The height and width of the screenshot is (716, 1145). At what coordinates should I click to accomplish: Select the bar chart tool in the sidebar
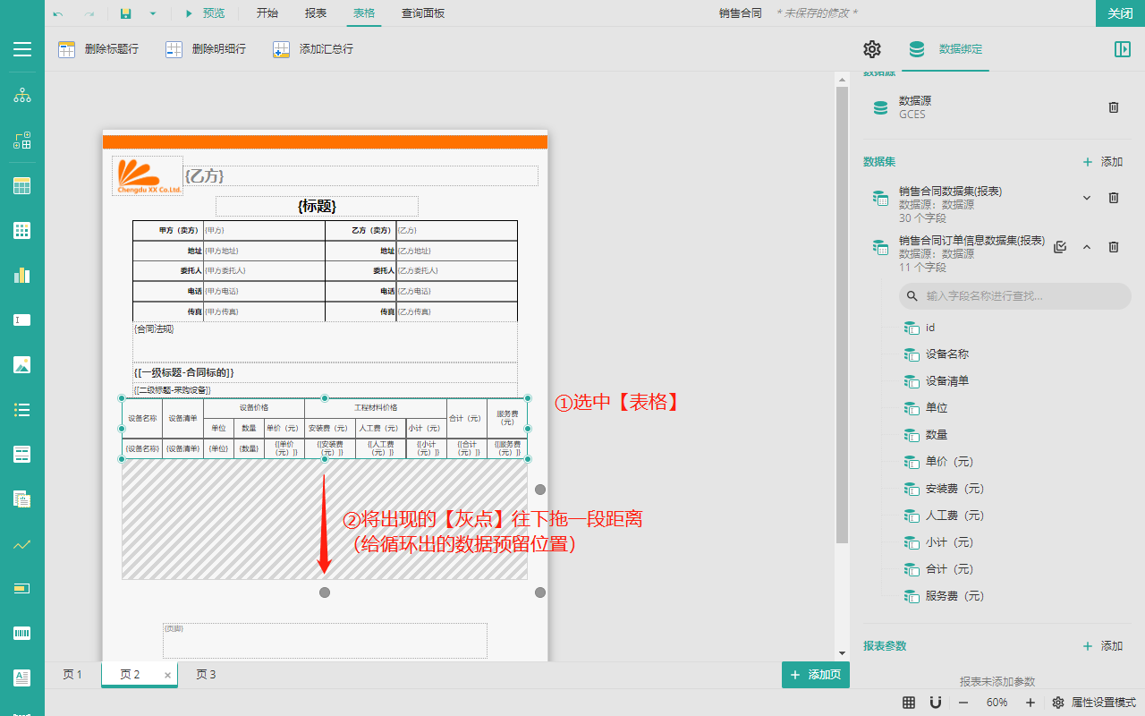click(x=22, y=275)
